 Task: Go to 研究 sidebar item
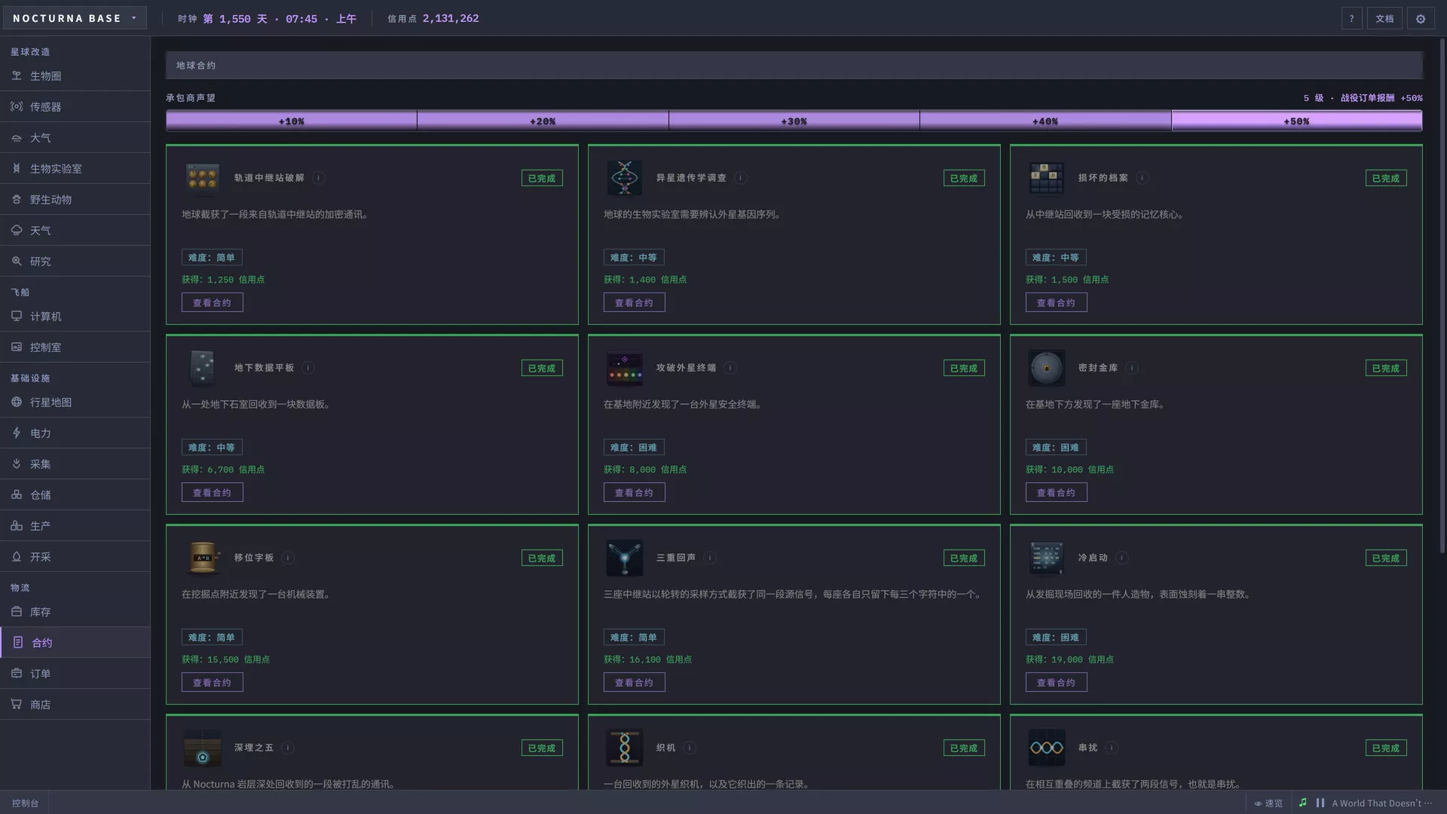[75, 262]
